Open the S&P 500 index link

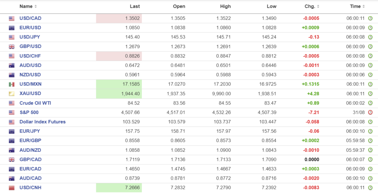click(x=29, y=112)
